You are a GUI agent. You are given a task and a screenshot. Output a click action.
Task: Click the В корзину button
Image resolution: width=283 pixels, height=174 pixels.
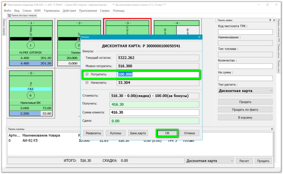[245, 117]
